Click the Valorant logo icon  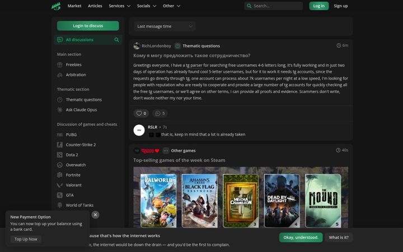(x=60, y=185)
